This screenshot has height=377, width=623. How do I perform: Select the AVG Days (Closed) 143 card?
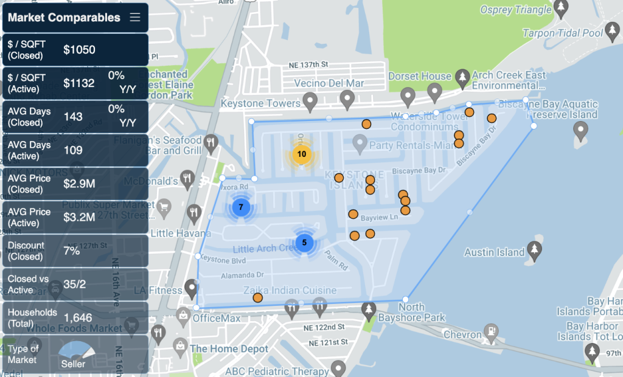click(75, 117)
